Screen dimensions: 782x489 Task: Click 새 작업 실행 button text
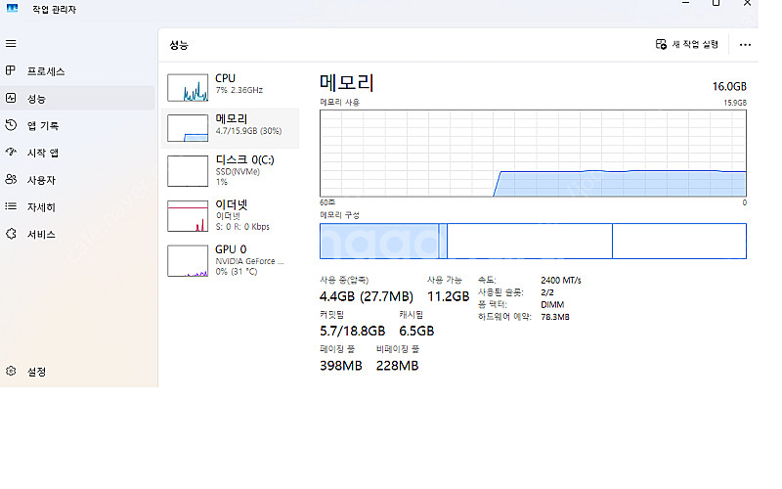[x=695, y=44]
